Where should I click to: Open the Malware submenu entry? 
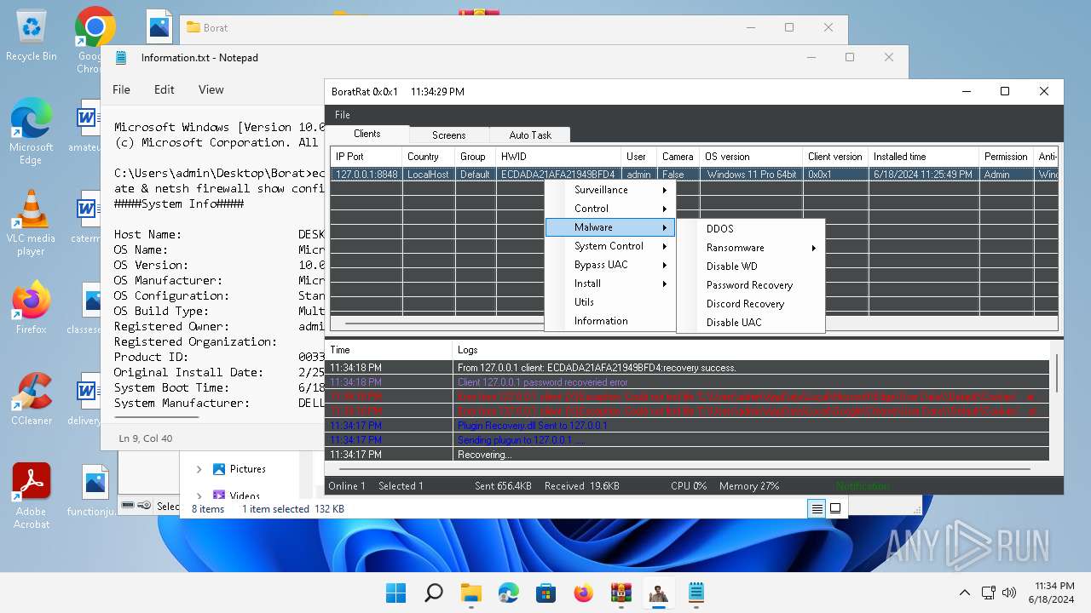610,227
